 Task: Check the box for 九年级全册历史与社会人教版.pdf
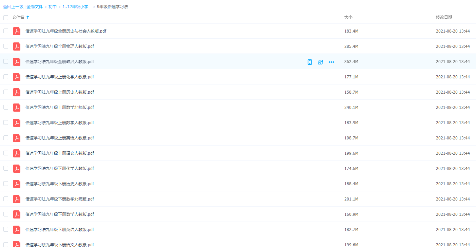6,31
